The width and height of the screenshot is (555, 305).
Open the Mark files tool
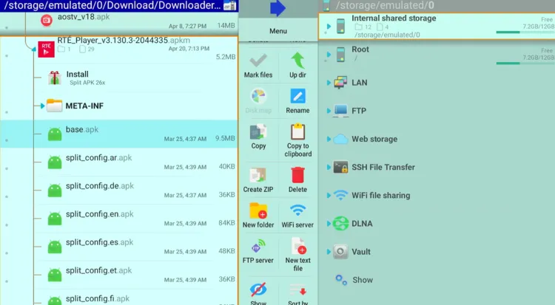[258, 66]
